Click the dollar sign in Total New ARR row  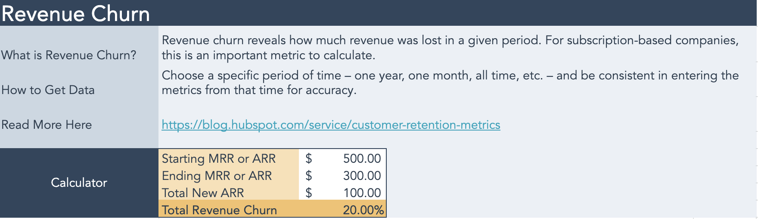tap(308, 193)
